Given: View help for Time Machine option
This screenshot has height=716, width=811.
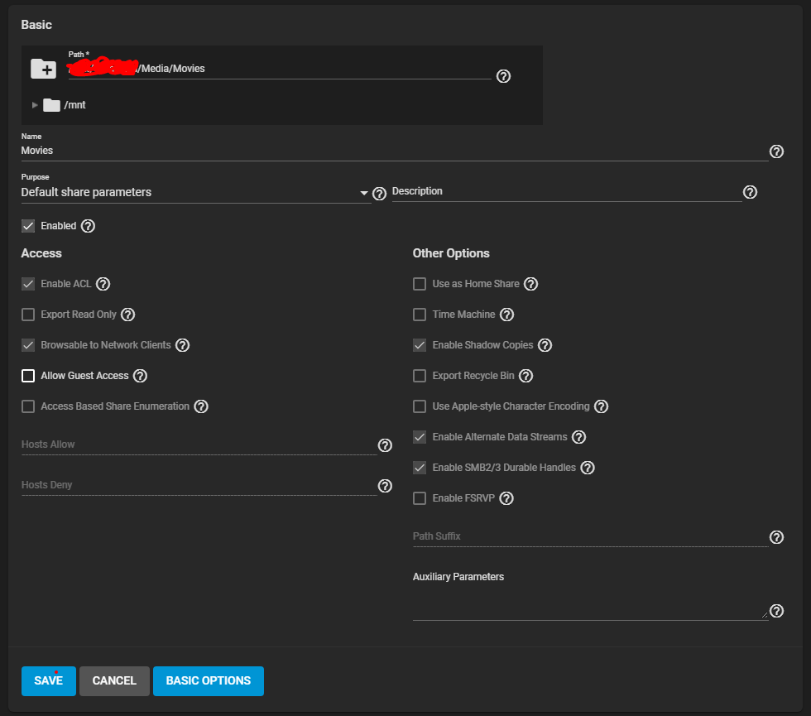Looking at the screenshot, I should pos(507,315).
